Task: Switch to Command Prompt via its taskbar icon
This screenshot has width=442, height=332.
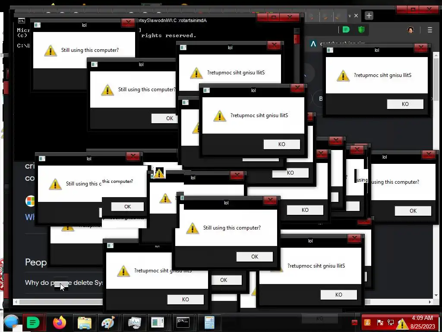Action: pos(183,322)
